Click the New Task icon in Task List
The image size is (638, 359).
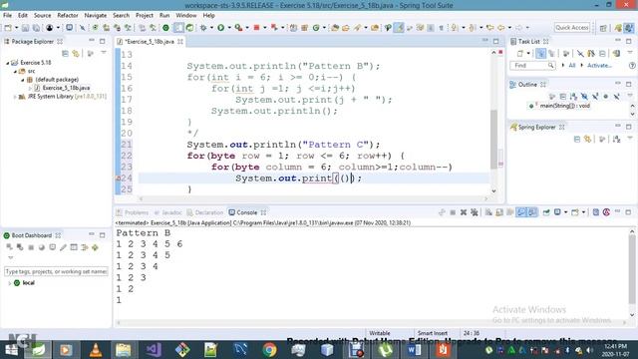click(x=520, y=53)
